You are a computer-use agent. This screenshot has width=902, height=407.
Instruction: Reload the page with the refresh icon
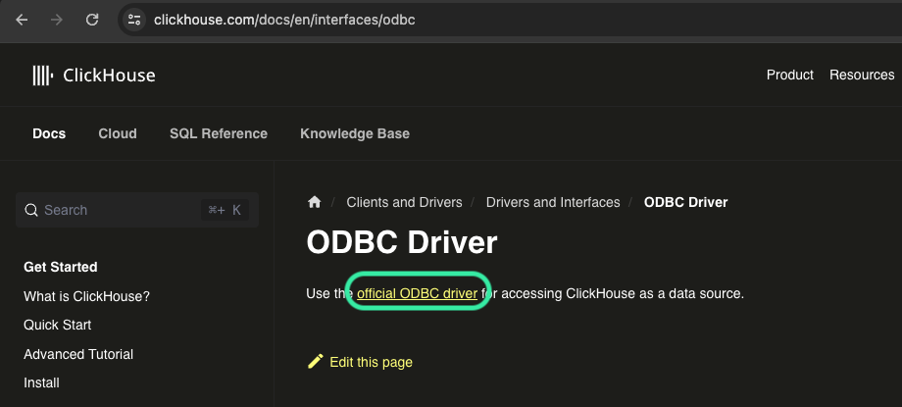tap(92, 21)
